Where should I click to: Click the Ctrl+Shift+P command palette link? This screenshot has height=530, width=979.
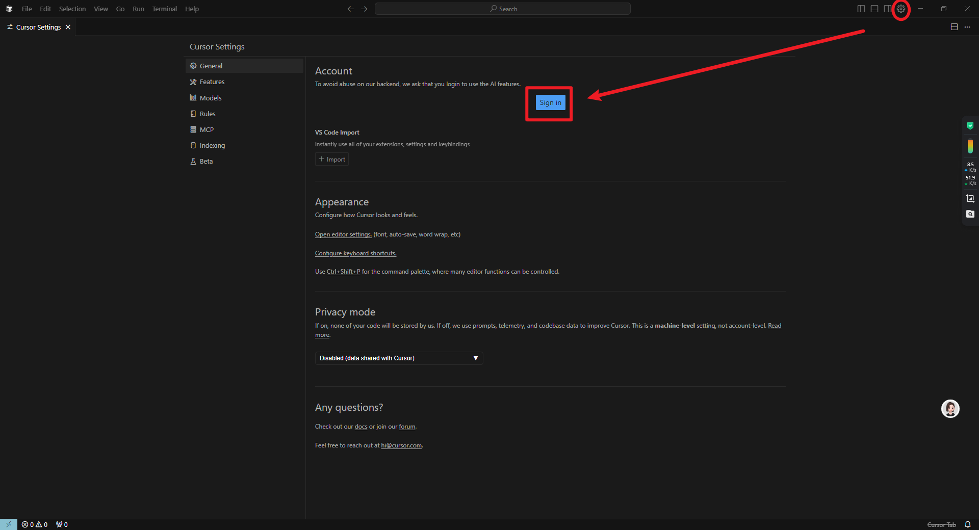coord(343,272)
